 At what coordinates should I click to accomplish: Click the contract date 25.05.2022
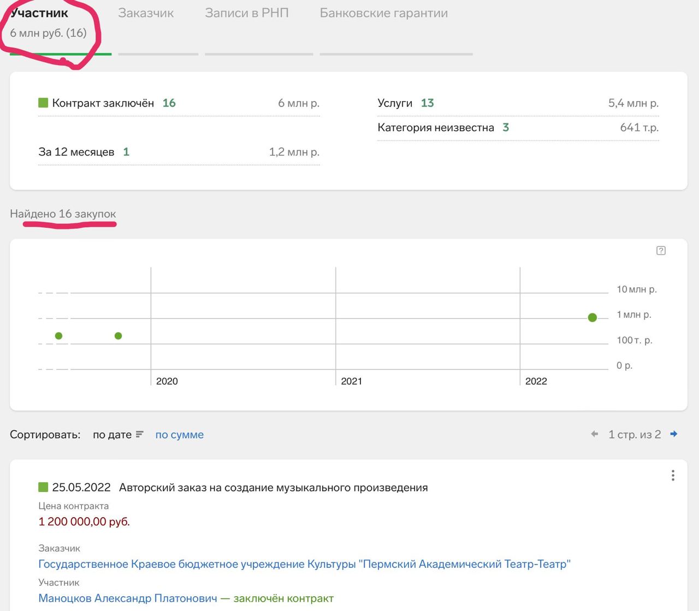click(81, 488)
